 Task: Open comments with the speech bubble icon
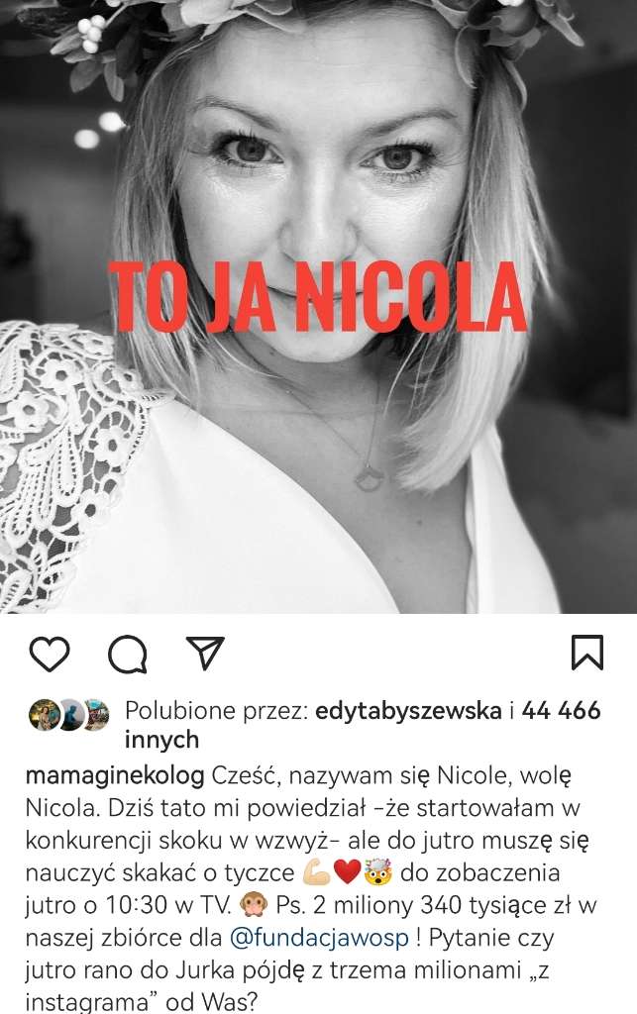coord(128,655)
